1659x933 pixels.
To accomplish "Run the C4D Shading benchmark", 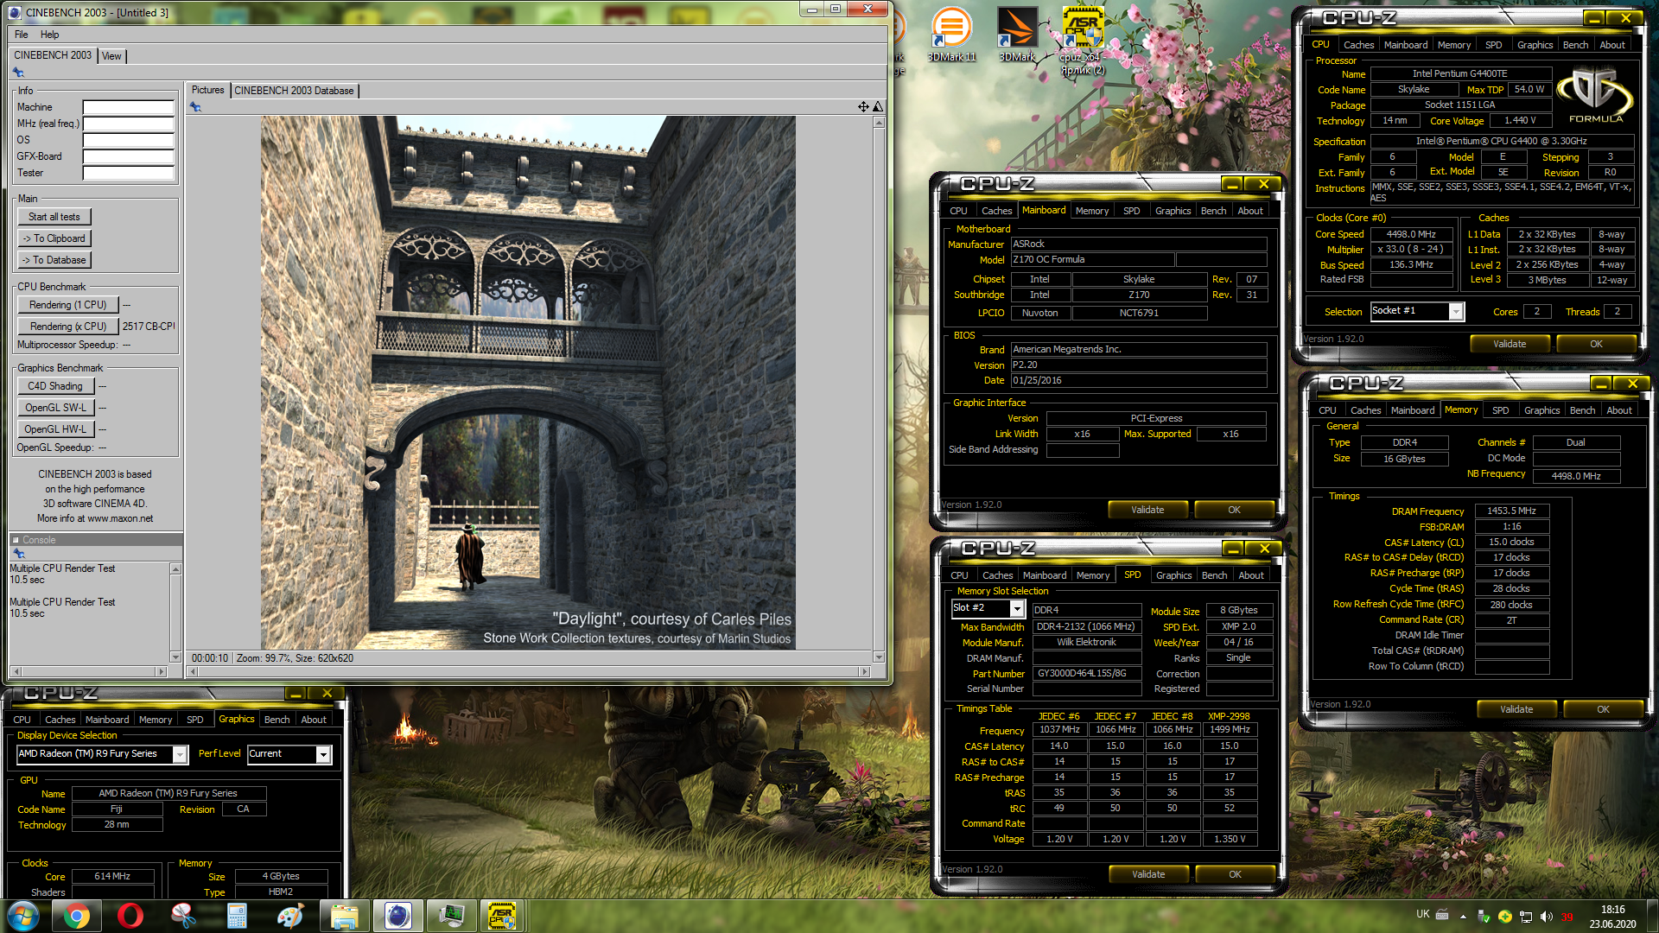I will coord(55,386).
